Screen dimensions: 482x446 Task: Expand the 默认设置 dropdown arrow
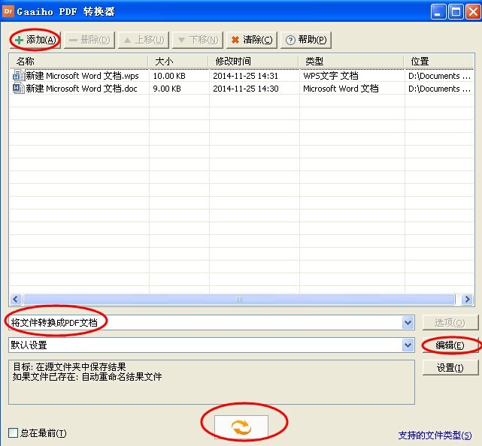pos(408,345)
